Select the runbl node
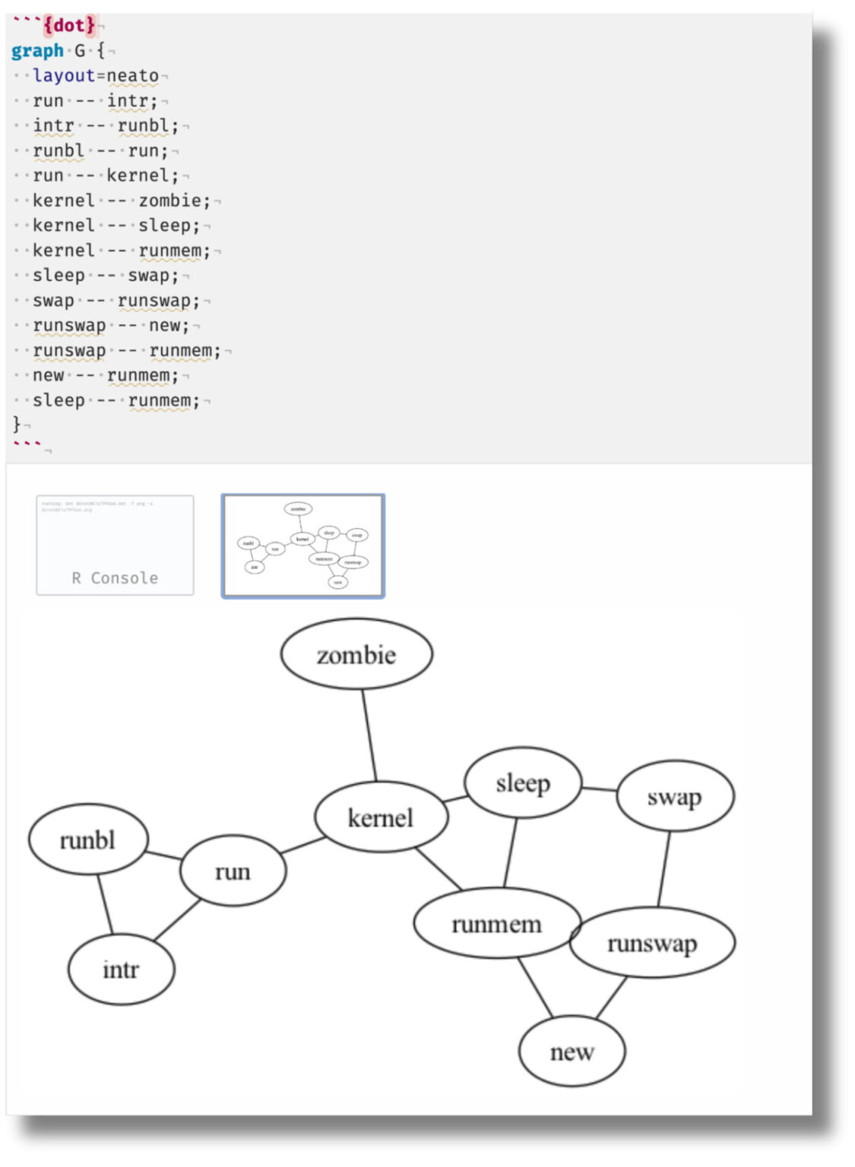The image size is (855, 1167). [87, 840]
